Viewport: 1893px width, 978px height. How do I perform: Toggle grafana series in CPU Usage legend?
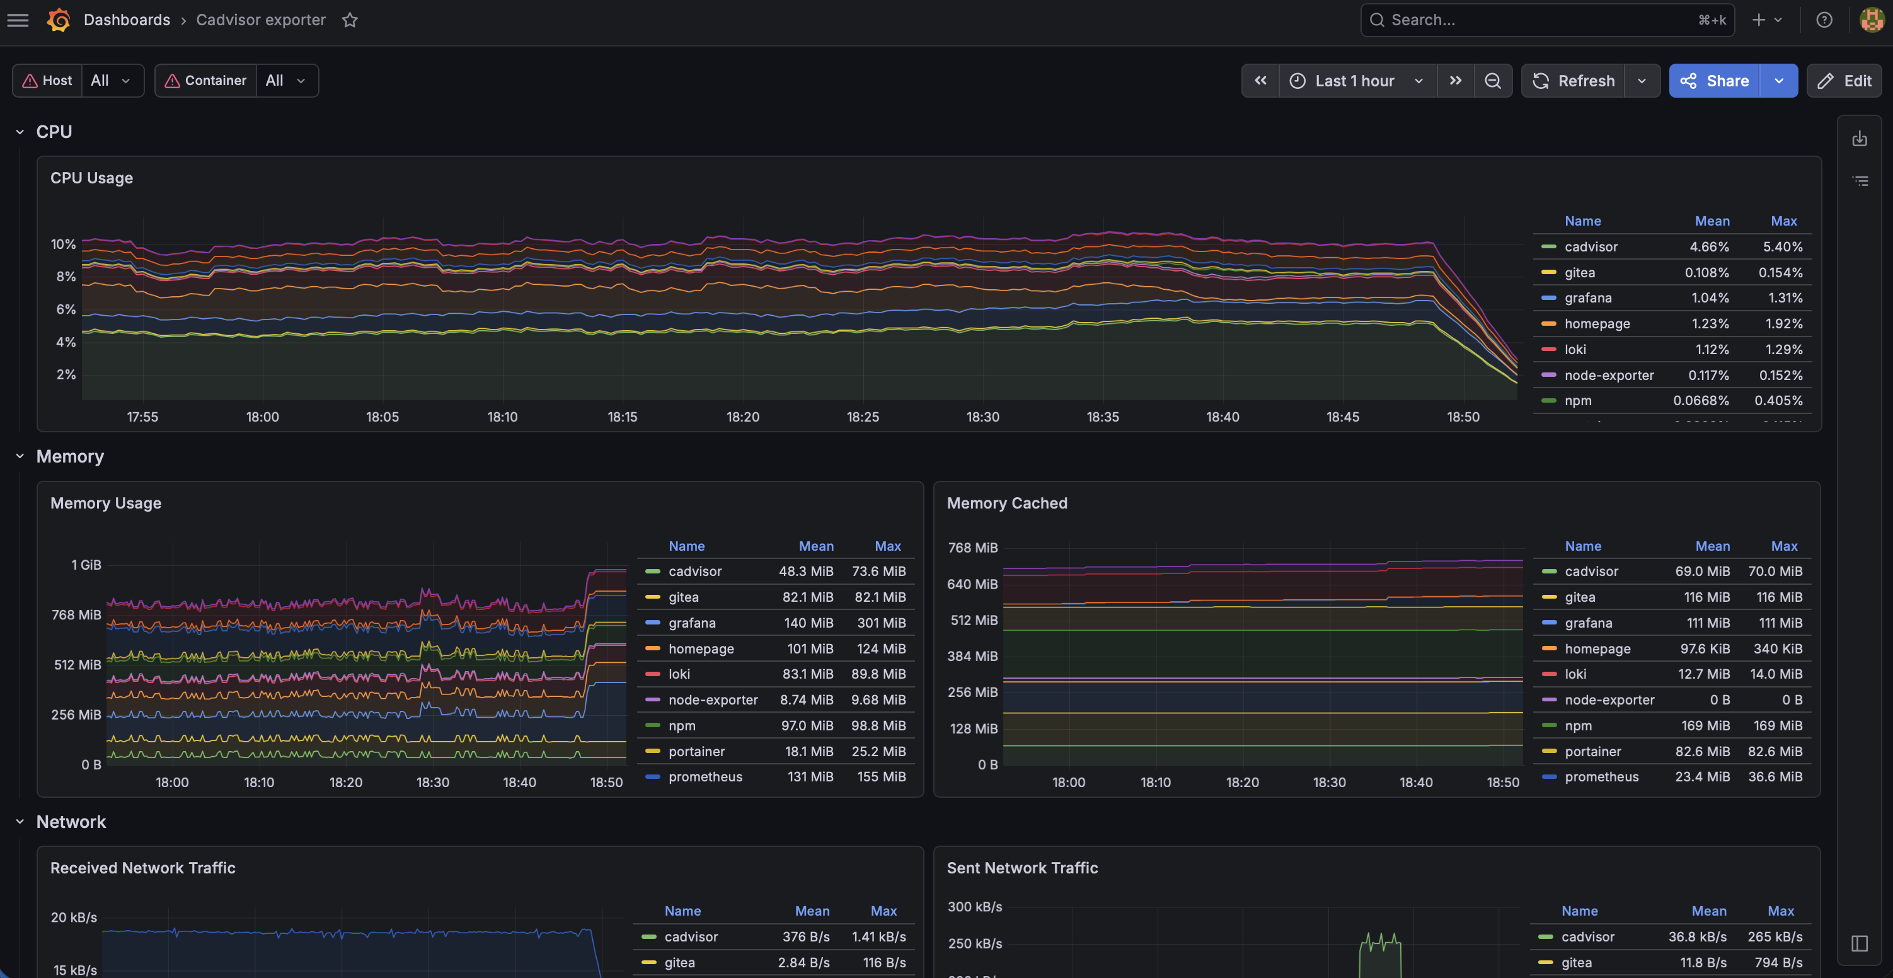click(1588, 297)
